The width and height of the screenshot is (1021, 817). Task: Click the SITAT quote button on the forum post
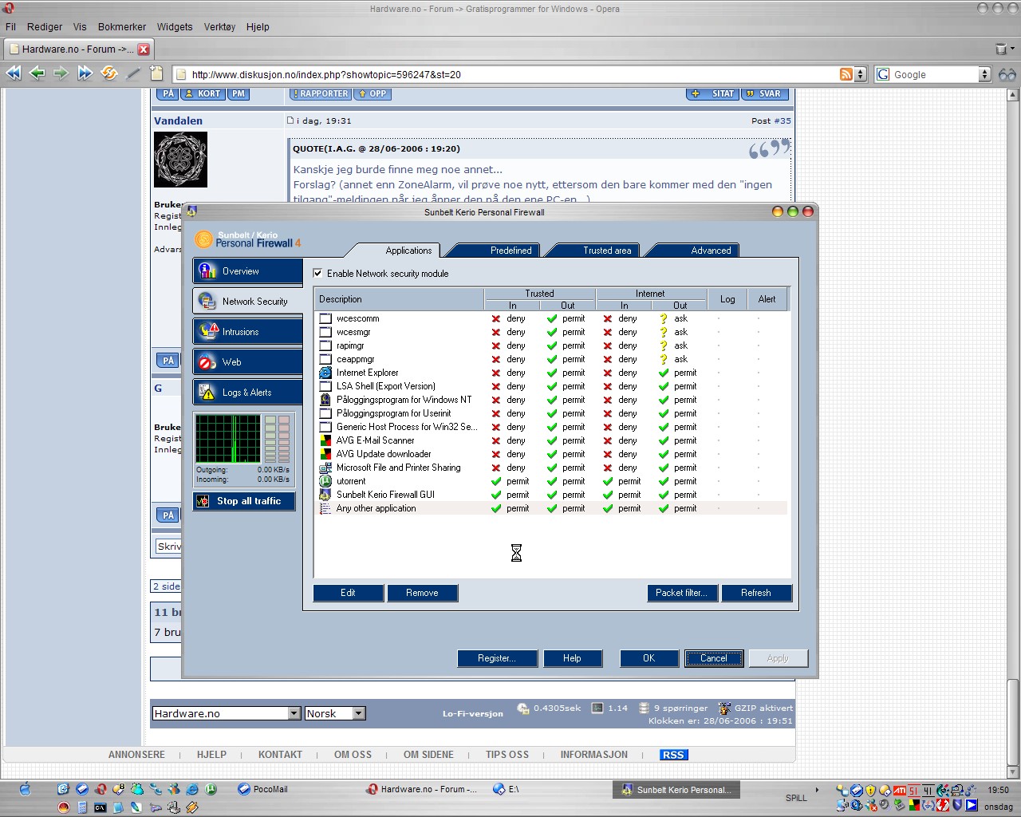tap(713, 93)
